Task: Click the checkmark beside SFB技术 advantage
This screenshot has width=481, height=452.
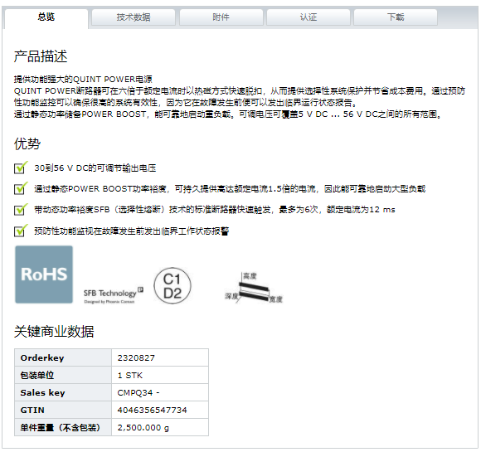Action: point(21,210)
